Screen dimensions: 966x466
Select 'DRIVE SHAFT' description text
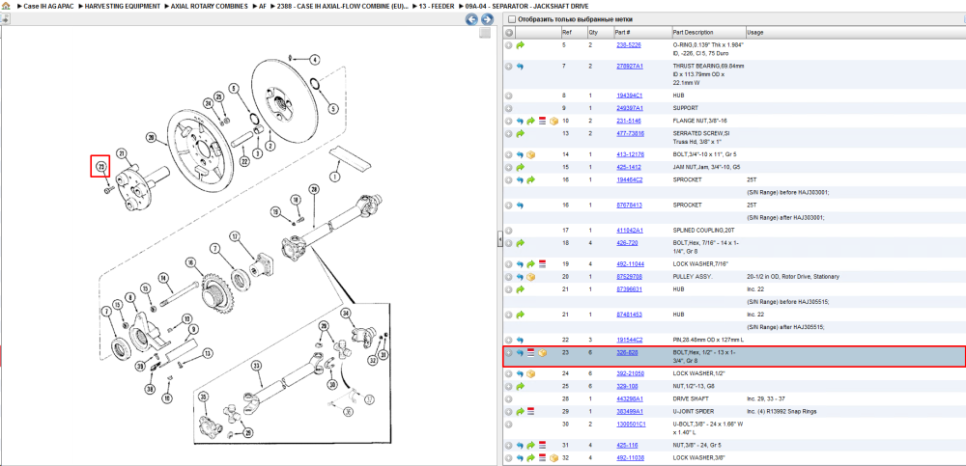click(x=690, y=398)
